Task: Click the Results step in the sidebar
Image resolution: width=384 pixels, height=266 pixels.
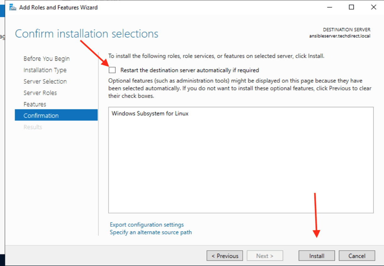Action: coord(33,127)
